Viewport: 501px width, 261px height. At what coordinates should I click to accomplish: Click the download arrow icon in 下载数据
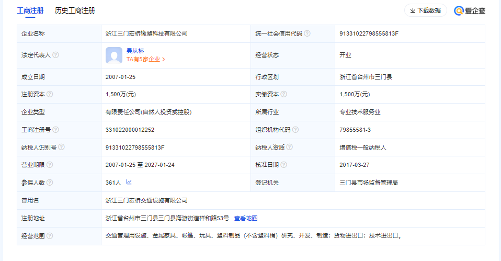click(x=413, y=10)
